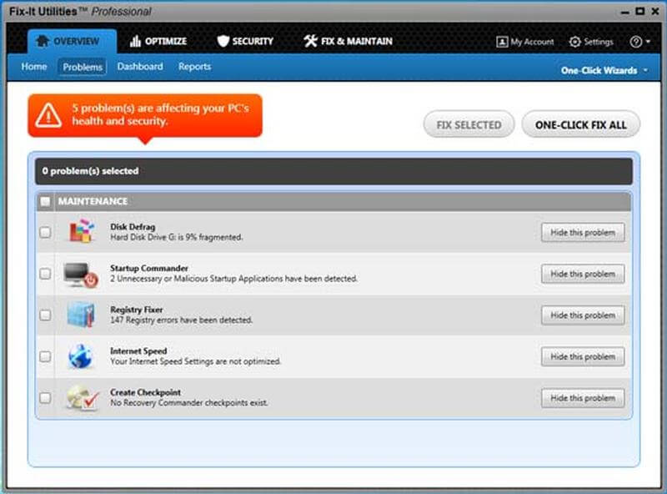Click the Disk Defrag icon

click(81, 232)
